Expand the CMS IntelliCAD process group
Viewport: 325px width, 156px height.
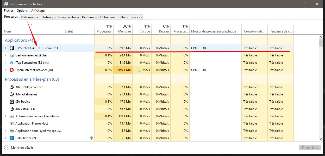click(x=5, y=48)
